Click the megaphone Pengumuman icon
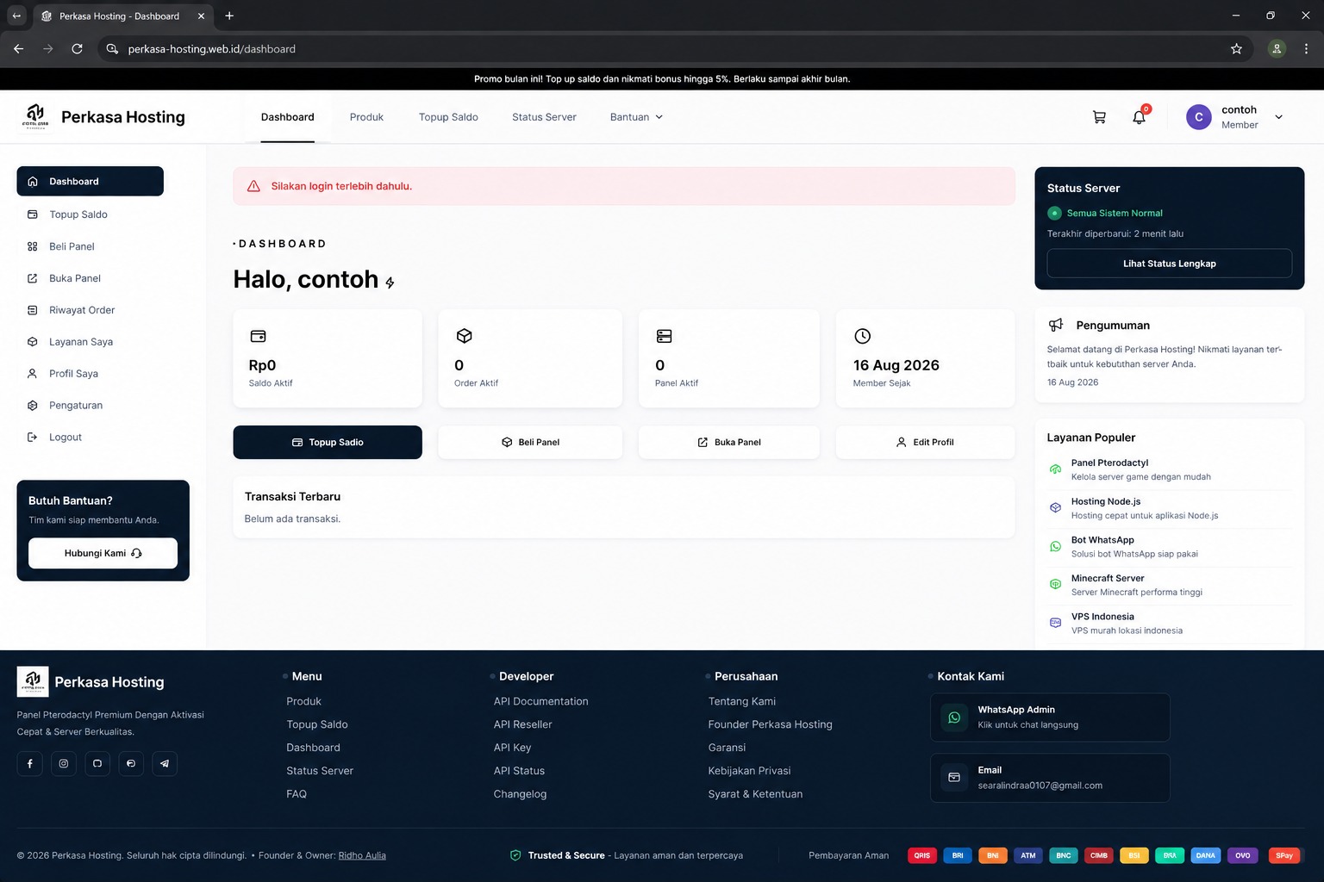Image resolution: width=1324 pixels, height=882 pixels. pos(1056,325)
